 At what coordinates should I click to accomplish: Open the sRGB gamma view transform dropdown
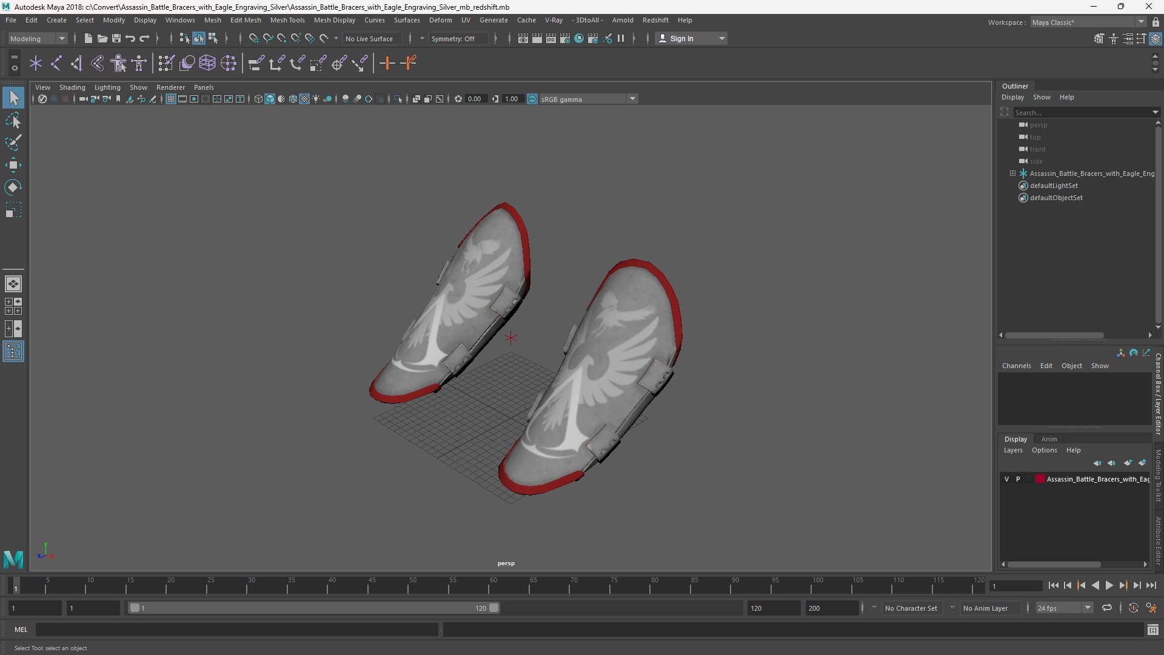(588, 99)
